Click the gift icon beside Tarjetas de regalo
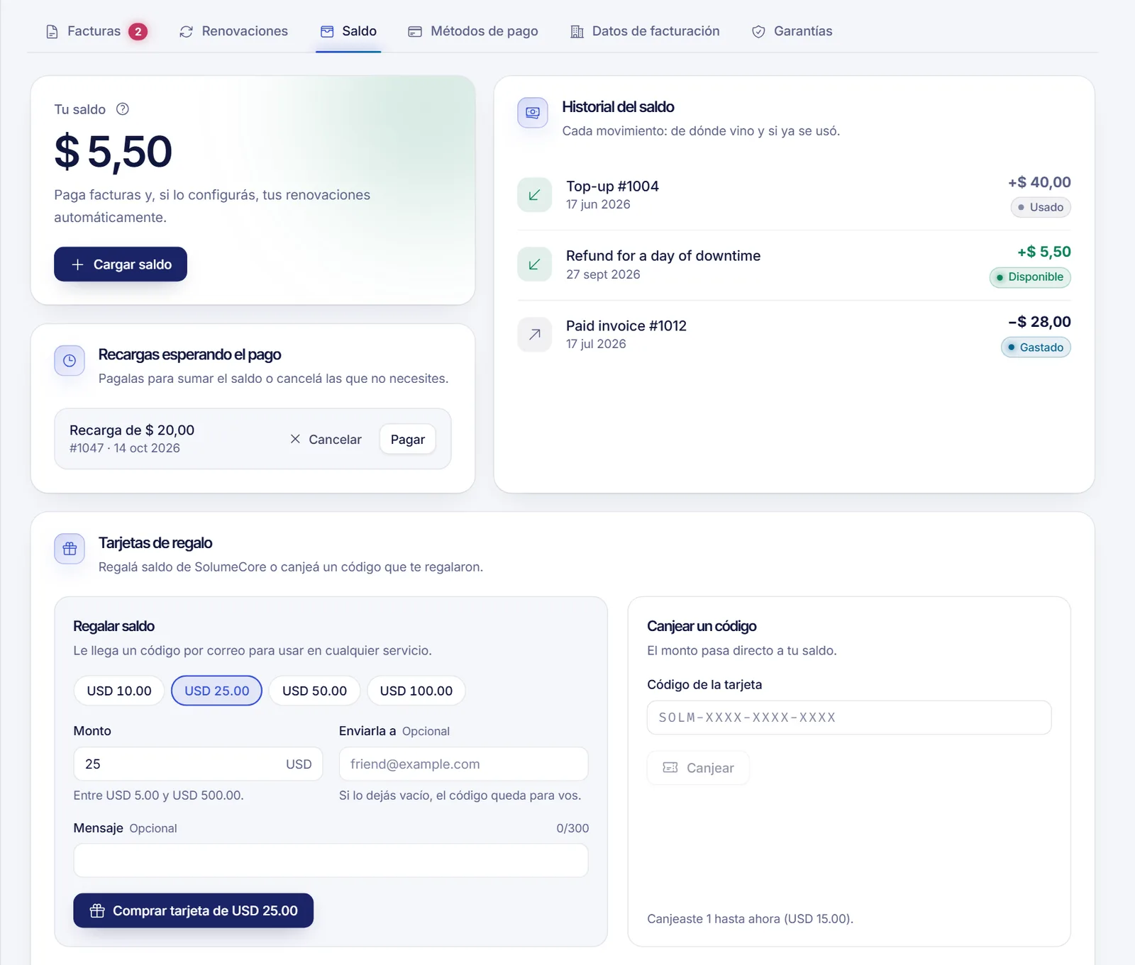This screenshot has width=1135, height=965. tap(70, 549)
